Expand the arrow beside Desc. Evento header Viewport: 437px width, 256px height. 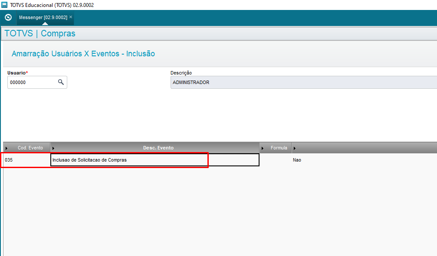[x=53, y=148]
